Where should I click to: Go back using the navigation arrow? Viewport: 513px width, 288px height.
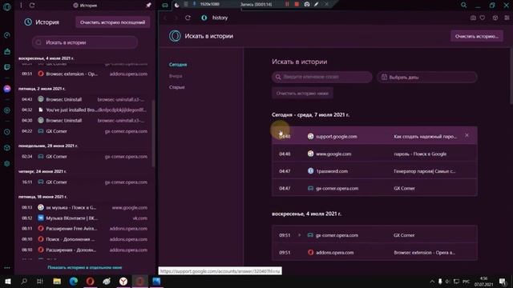(x=166, y=18)
